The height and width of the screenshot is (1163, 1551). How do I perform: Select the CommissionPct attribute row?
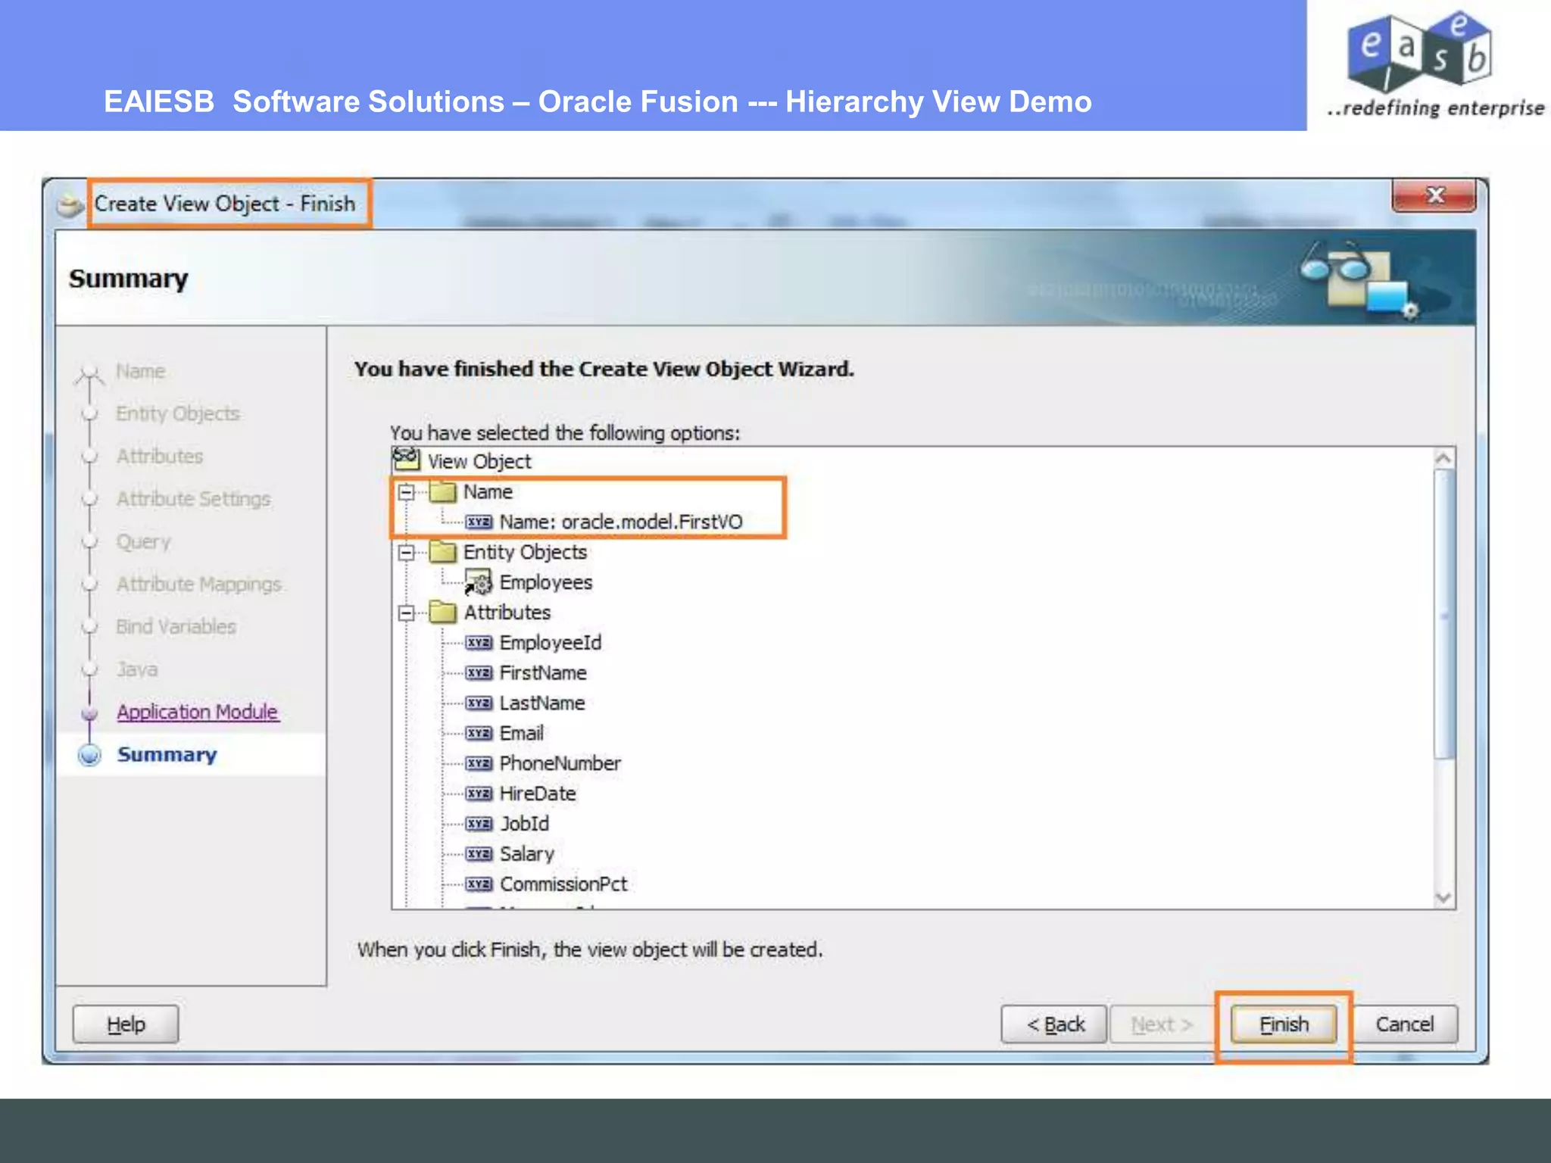[547, 884]
